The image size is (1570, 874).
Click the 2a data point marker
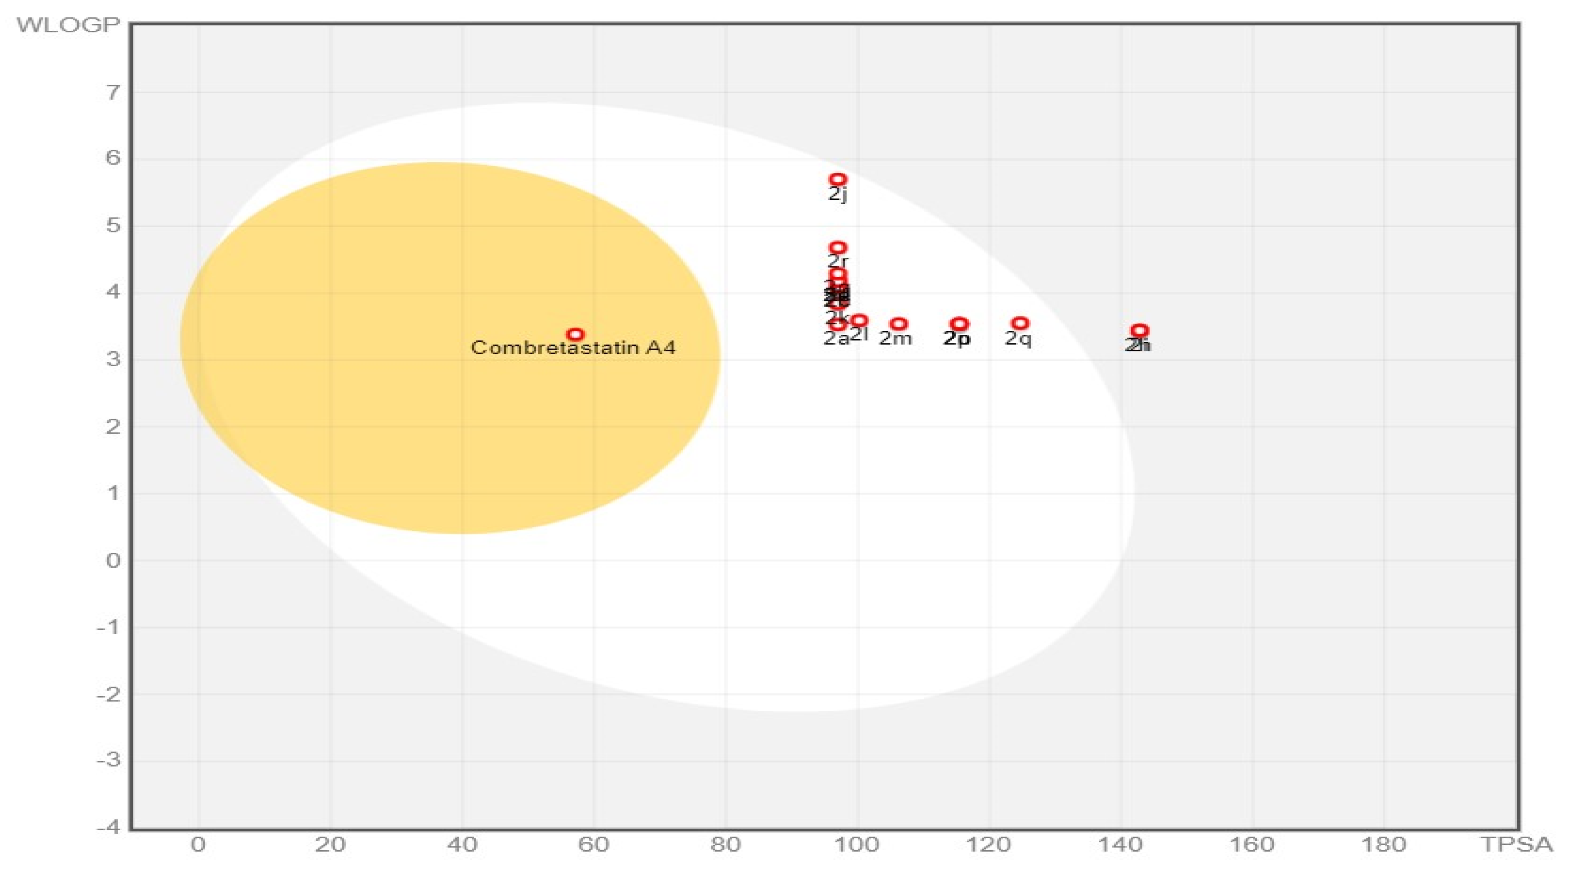pos(838,325)
